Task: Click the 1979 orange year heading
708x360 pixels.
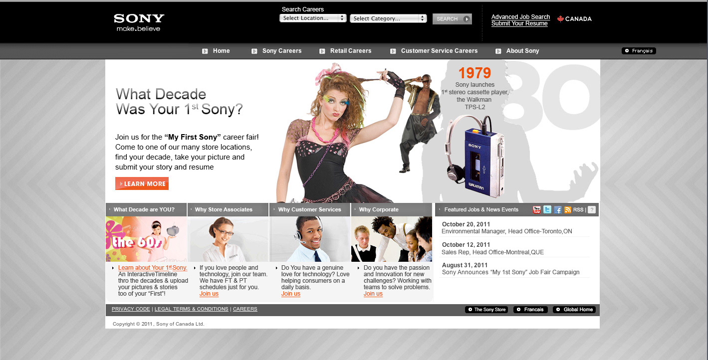Action: pyautogui.click(x=475, y=73)
